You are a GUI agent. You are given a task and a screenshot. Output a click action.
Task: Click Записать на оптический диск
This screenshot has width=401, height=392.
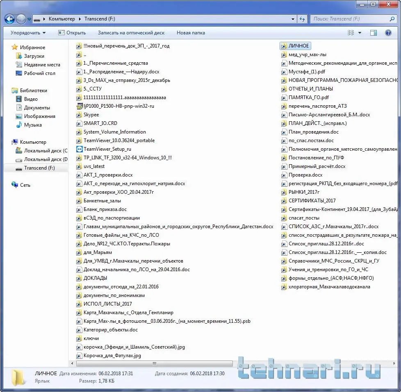[131, 33]
